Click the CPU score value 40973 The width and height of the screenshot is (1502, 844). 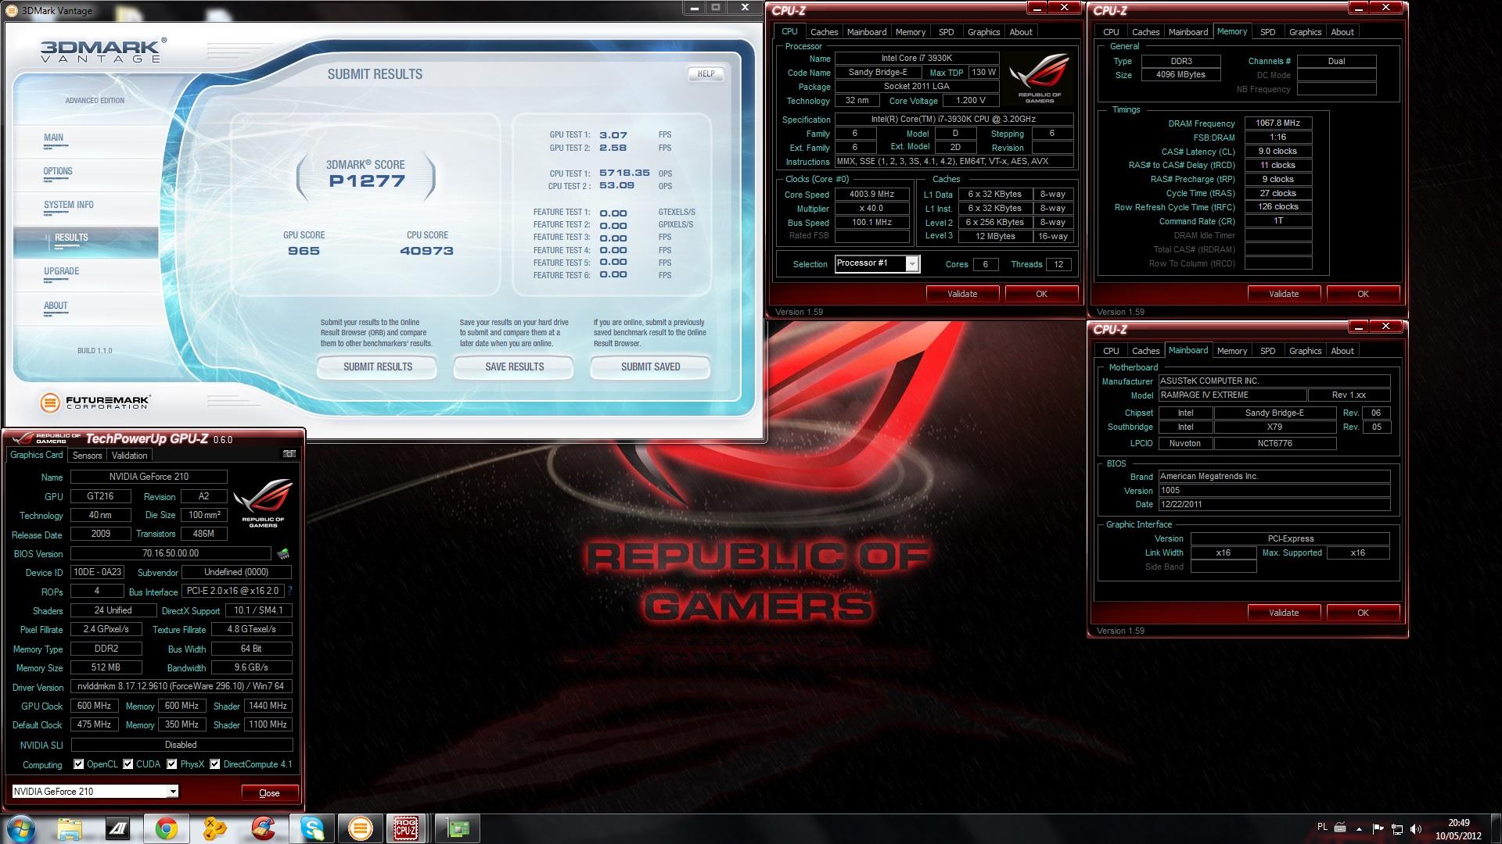(426, 251)
